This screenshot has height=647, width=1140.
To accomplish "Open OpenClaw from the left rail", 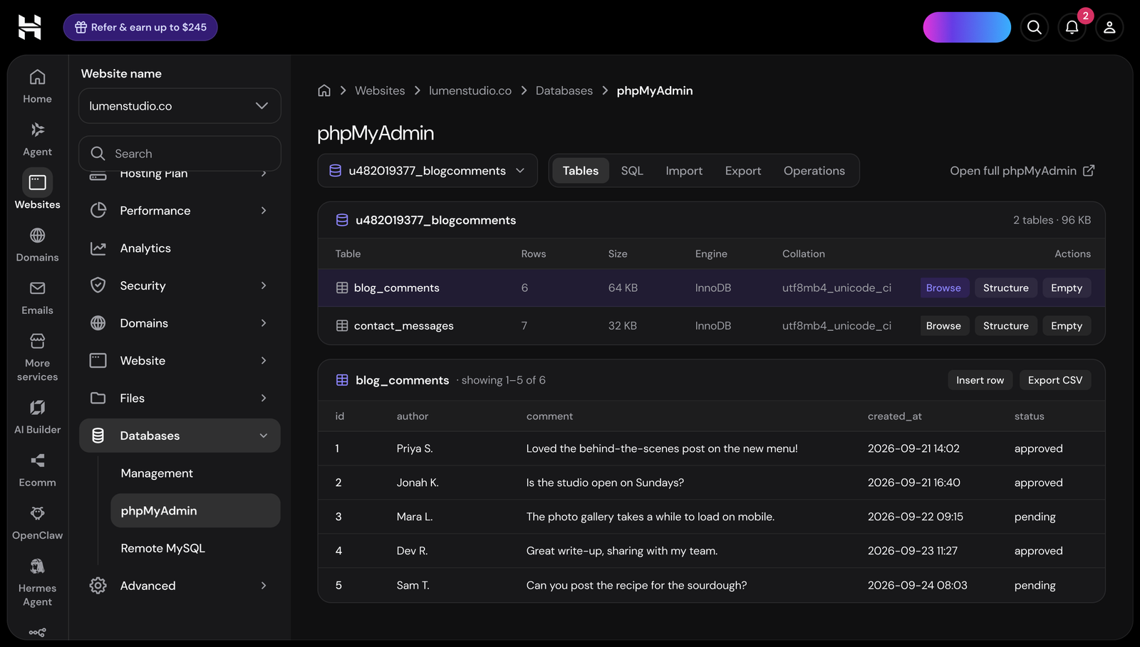I will [x=38, y=522].
